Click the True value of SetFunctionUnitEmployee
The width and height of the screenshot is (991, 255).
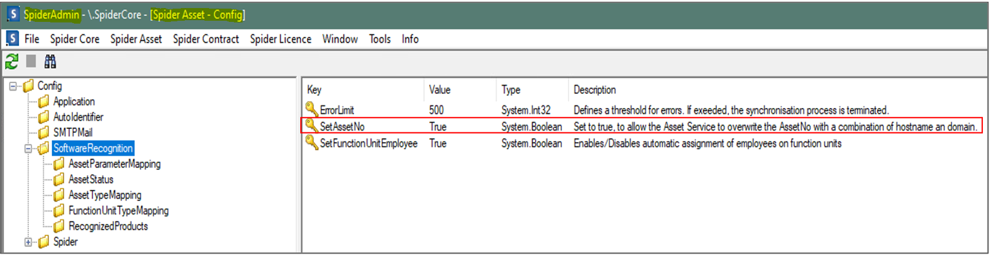438,143
